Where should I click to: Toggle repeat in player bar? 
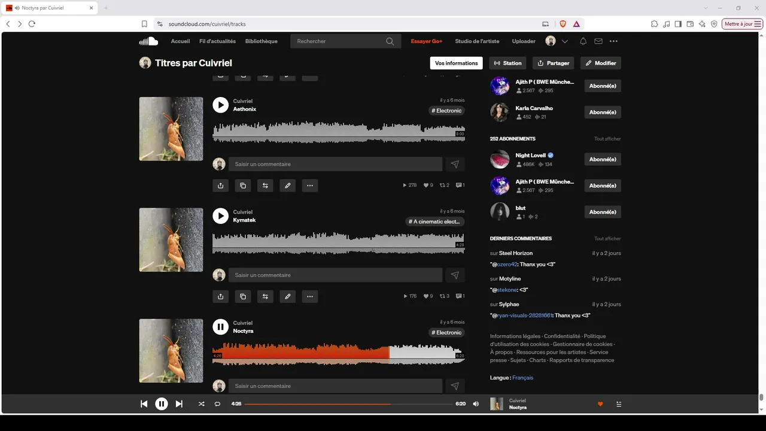tap(217, 404)
